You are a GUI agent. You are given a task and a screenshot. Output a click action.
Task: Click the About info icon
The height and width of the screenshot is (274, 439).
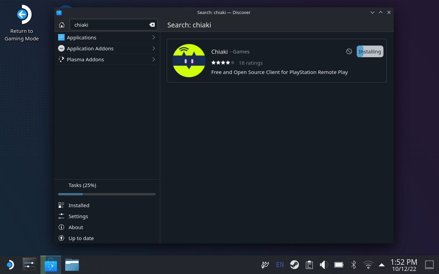pyautogui.click(x=61, y=227)
